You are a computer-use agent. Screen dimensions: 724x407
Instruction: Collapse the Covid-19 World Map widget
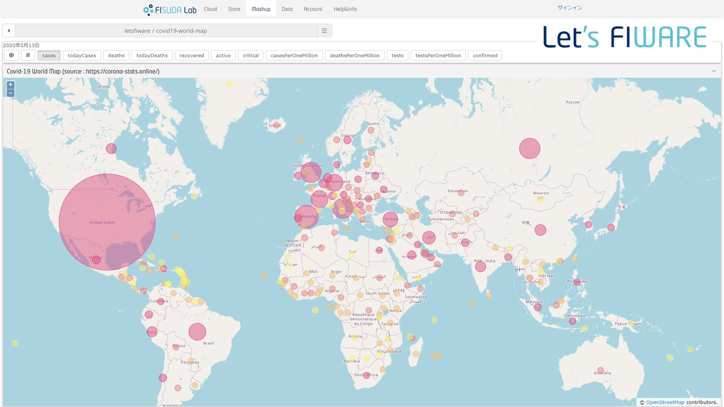coord(714,71)
